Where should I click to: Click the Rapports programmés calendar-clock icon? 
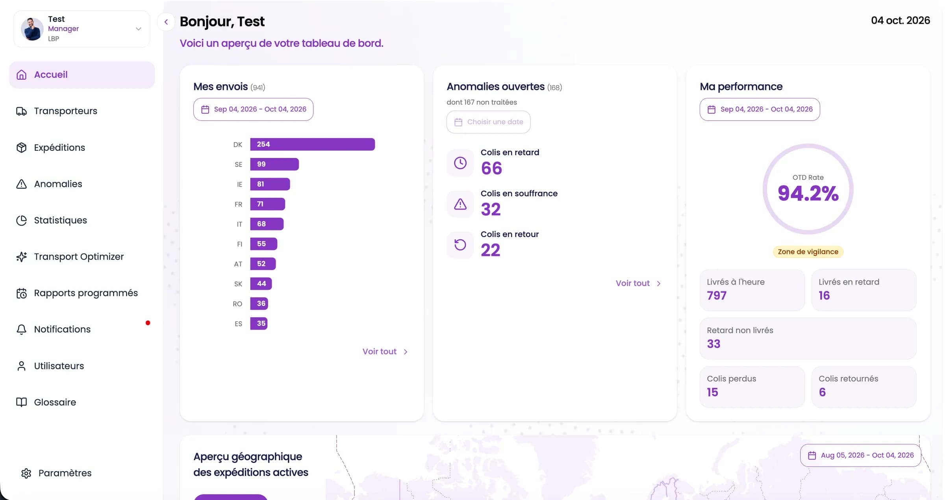click(21, 293)
